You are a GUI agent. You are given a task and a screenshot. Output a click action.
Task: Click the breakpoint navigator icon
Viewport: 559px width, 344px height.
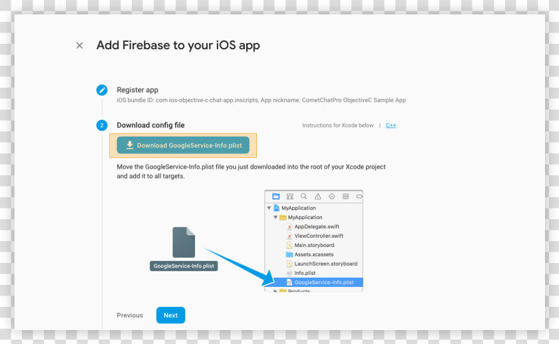pos(359,197)
